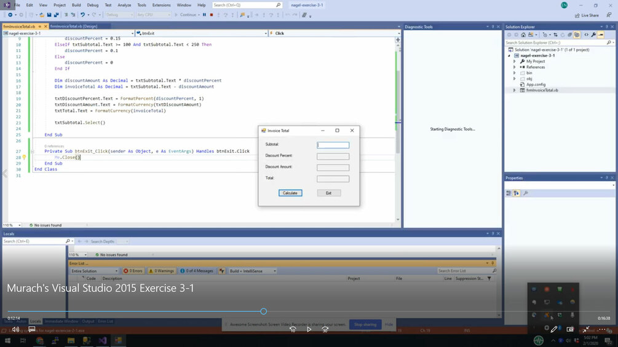Click the Live Share icon
Viewport: 618px width, 347px height.
coord(577,15)
